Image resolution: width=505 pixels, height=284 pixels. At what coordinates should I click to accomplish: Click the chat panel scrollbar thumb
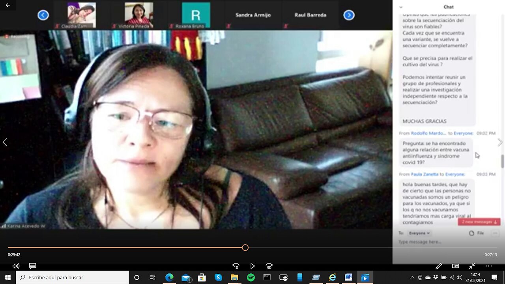click(502, 161)
